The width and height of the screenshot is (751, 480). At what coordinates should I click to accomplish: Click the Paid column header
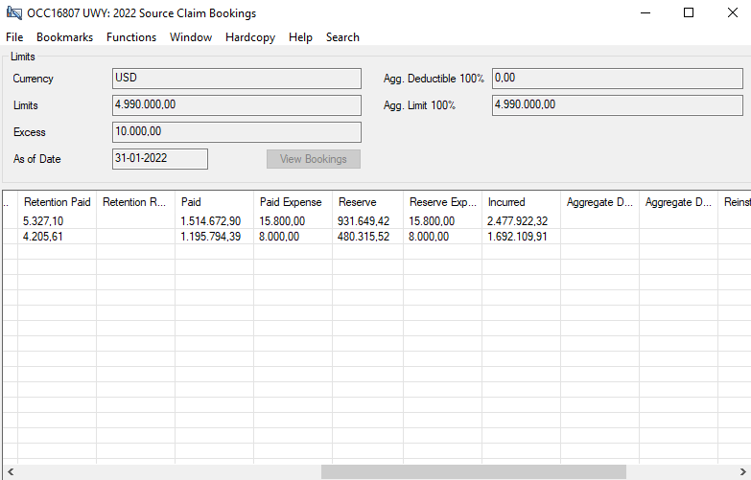click(214, 202)
